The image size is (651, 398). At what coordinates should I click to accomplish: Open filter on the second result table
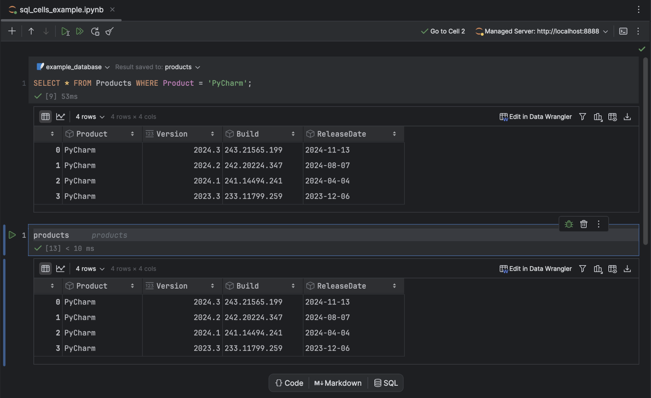coord(583,269)
